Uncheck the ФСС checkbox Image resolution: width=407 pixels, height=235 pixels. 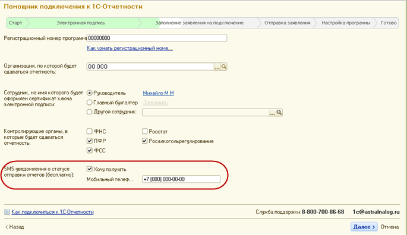pos(90,151)
